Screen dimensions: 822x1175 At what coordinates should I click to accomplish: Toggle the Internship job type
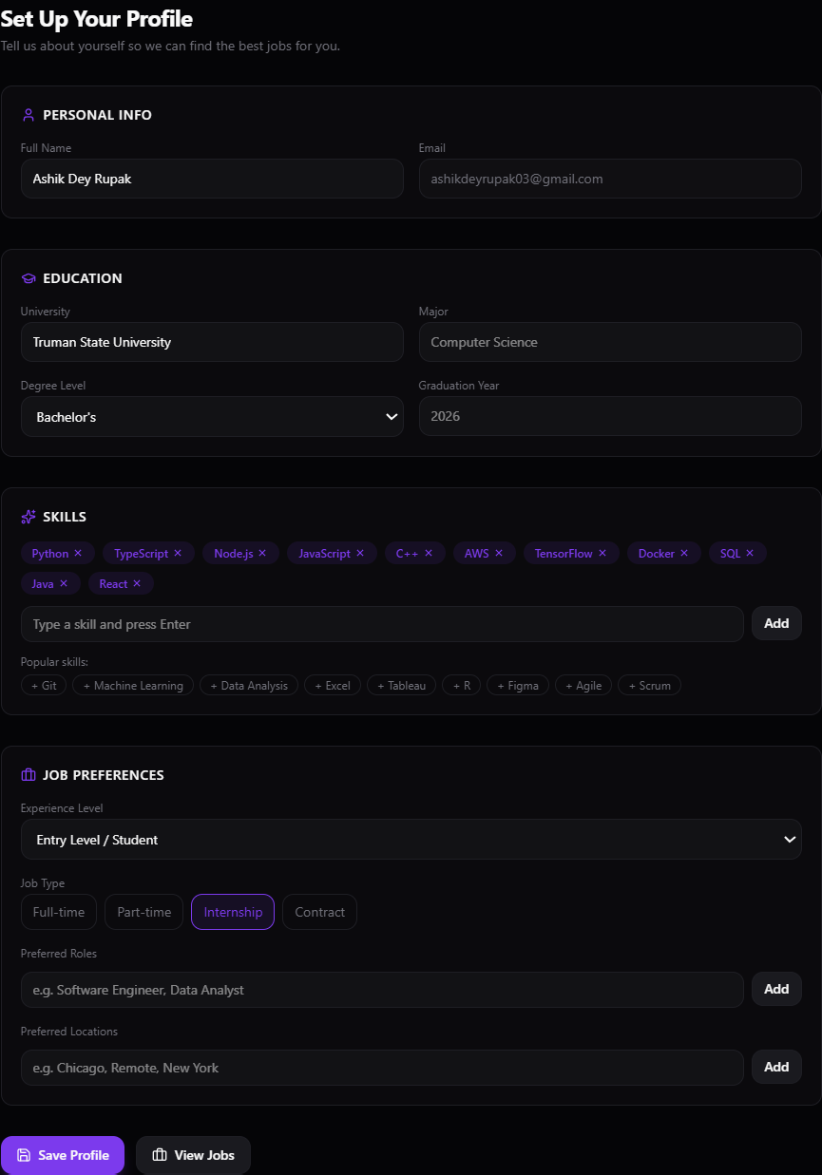233,912
